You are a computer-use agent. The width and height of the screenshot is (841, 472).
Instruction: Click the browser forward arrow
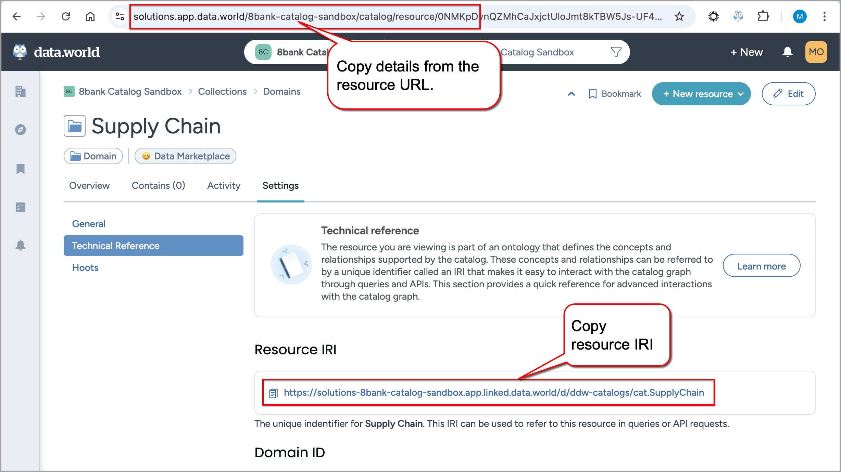(41, 16)
